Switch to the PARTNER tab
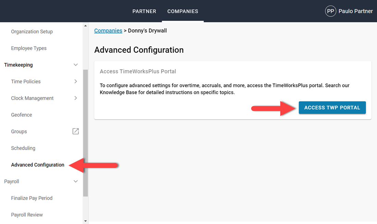 coord(144,11)
